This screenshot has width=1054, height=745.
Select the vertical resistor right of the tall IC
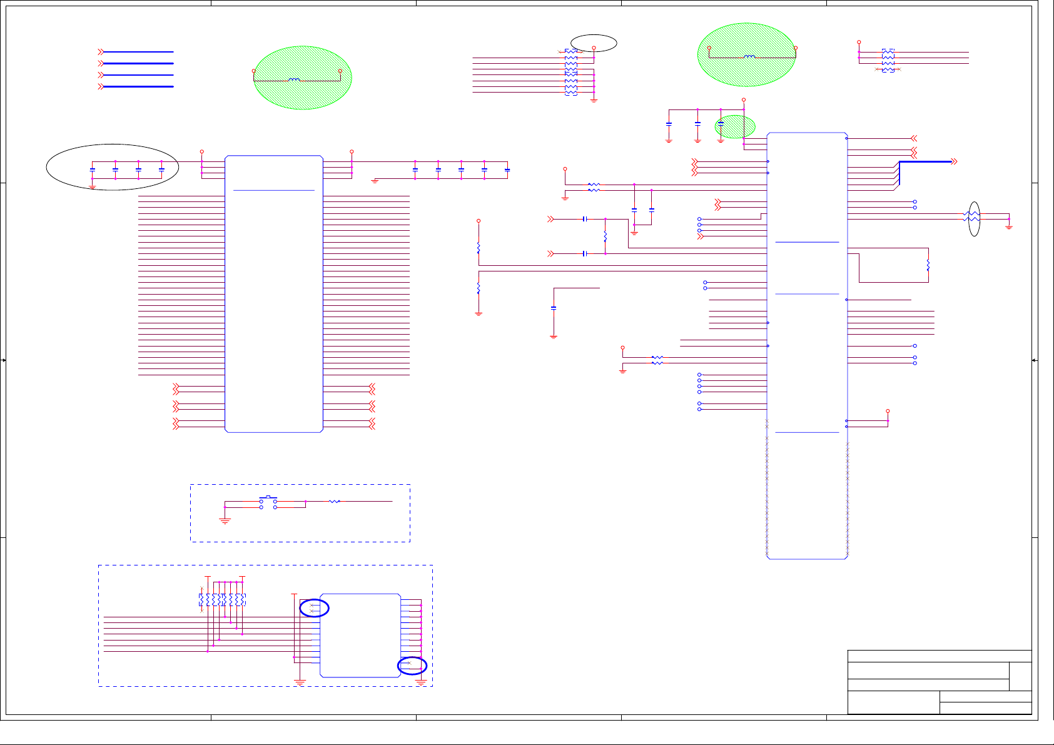coord(928,265)
